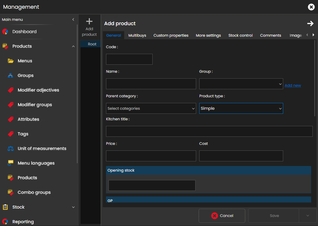Click the Unit of measurements scale icon

[x=11, y=149]
